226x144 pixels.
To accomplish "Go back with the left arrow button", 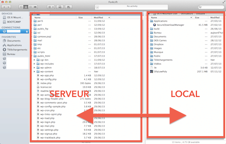I will (x=4, y=7).
